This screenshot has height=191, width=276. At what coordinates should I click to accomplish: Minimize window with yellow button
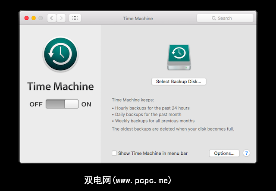coord(34,18)
